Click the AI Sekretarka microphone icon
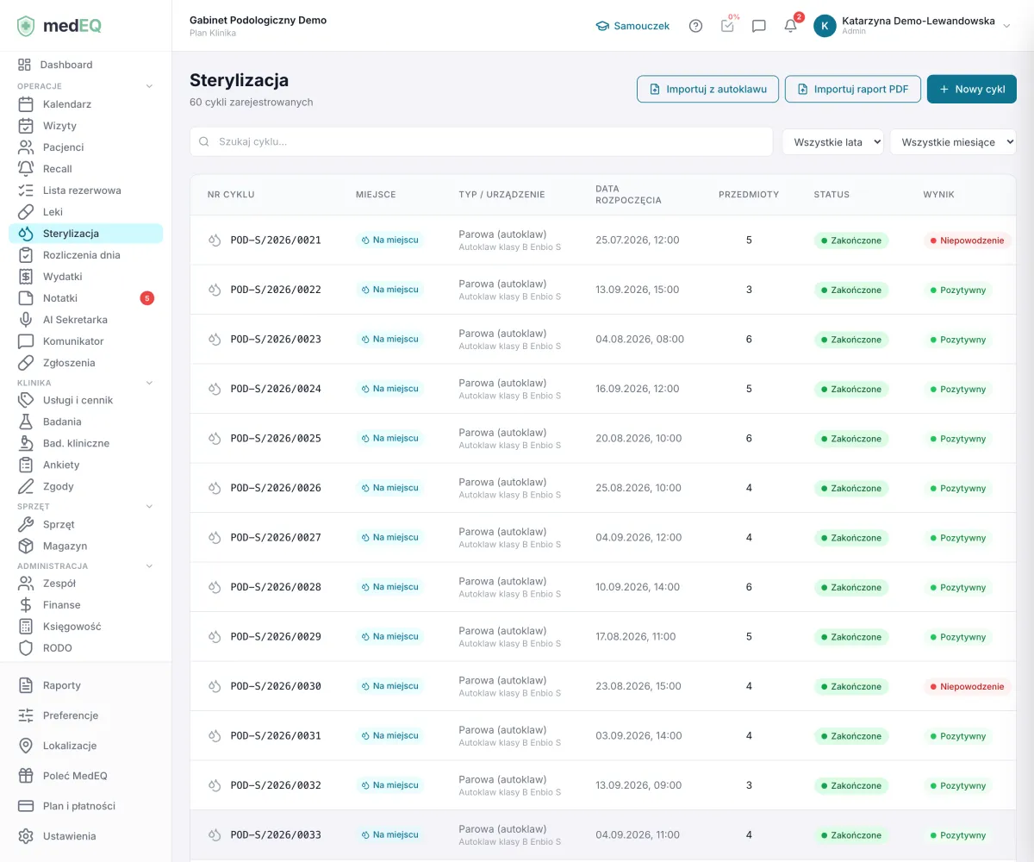 [x=26, y=320]
